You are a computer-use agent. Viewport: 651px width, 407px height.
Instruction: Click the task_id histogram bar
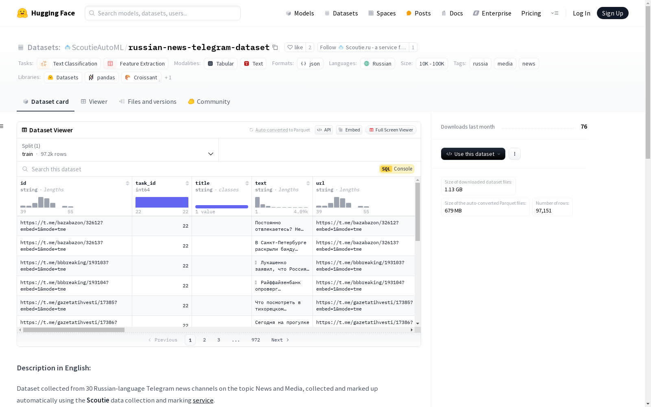point(162,202)
